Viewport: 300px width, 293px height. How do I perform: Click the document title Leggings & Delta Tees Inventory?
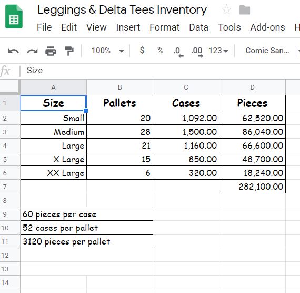pyautogui.click(x=122, y=10)
